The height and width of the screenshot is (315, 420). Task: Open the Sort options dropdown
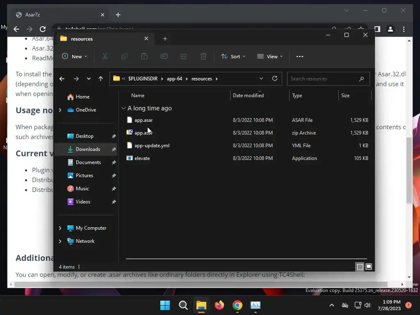pyautogui.click(x=233, y=56)
